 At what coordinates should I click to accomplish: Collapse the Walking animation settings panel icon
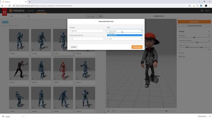point(209,31)
